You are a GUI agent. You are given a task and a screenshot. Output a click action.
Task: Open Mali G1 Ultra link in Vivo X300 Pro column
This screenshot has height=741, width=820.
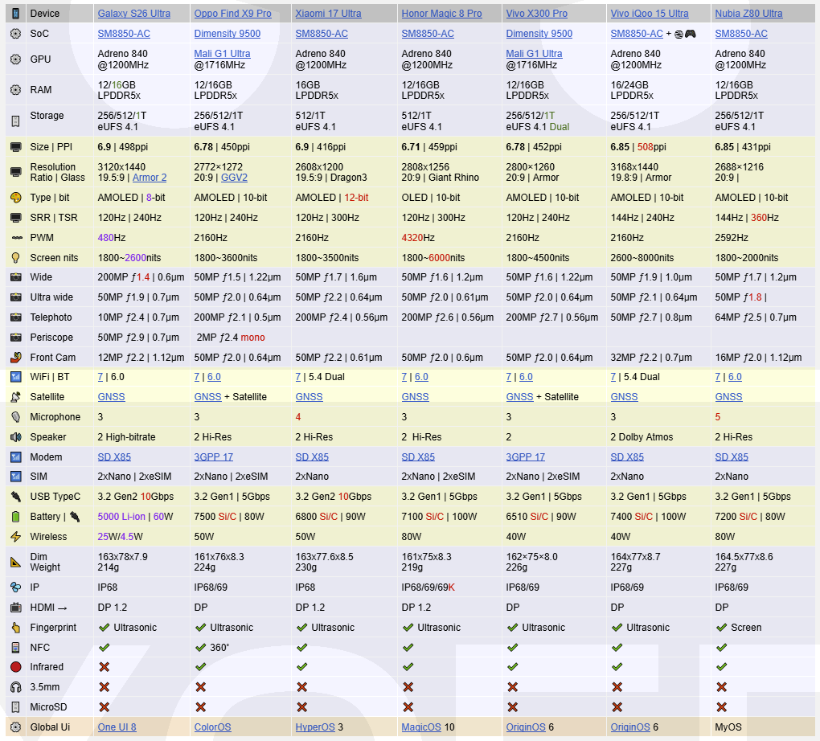click(534, 53)
